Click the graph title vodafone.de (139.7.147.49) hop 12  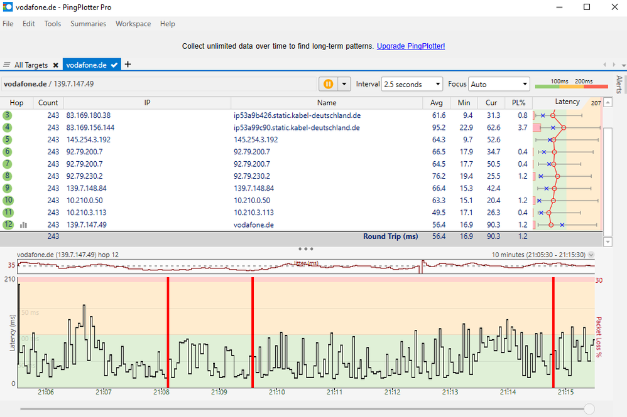(x=68, y=255)
